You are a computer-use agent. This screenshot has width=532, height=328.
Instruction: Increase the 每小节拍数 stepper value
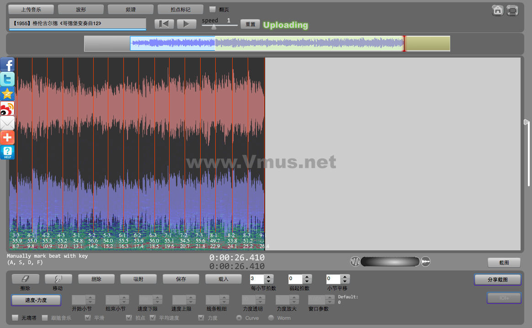(x=269, y=276)
